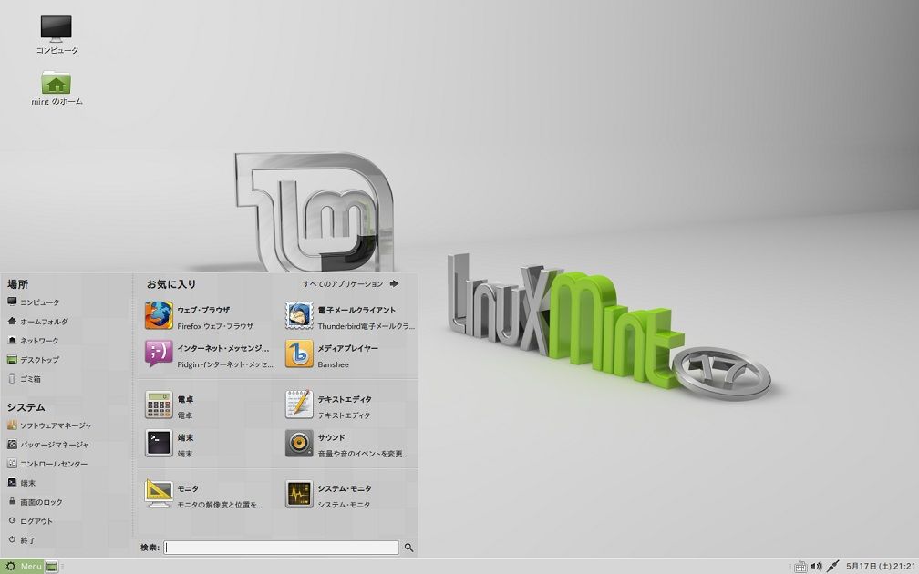The height and width of the screenshot is (574, 919).
Task: Open ゴミ箱 trash
Action: click(x=24, y=379)
